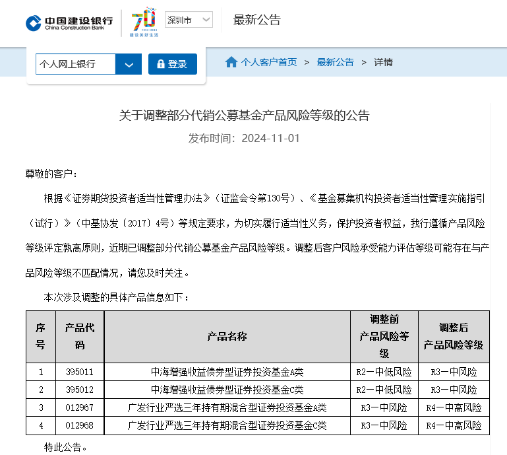
Task: Click the announcement title 关于调整部分代销公募基金产品风险等级的公告
Action: coord(244,116)
